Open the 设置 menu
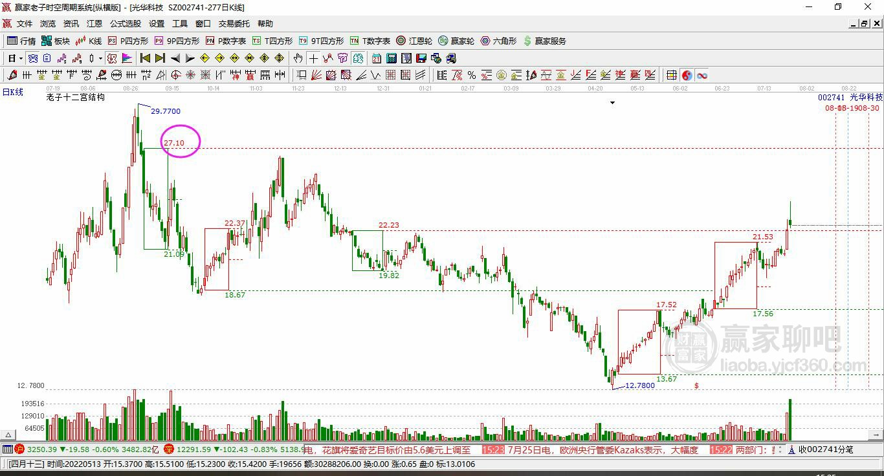 (157, 24)
